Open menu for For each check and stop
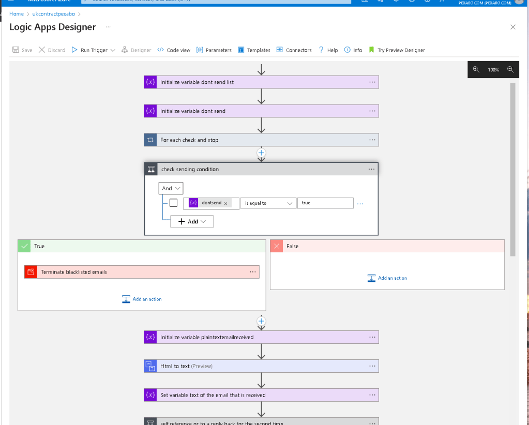 372,140
